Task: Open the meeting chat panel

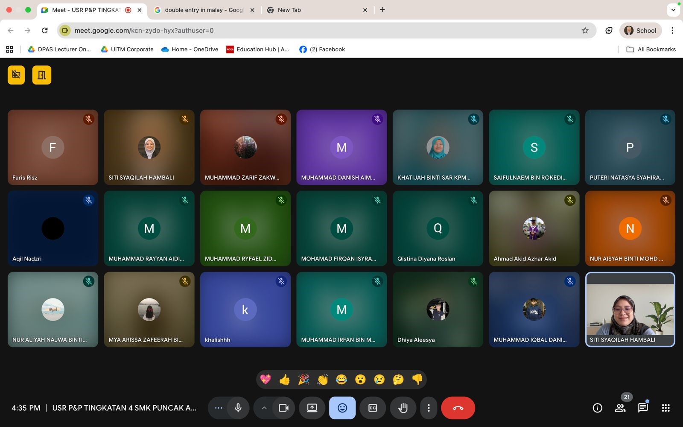Action: [642, 408]
